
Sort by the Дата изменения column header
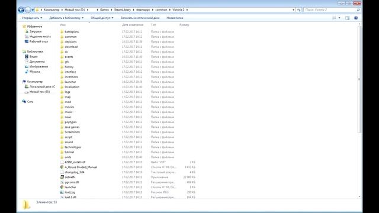(133, 25)
